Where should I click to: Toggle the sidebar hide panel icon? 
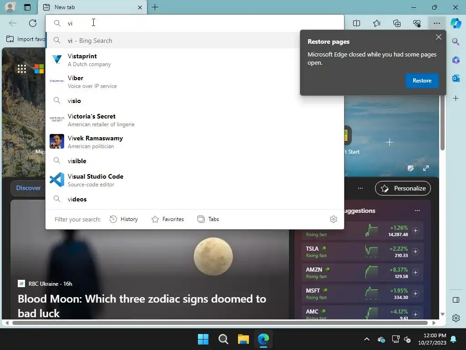coord(456,300)
